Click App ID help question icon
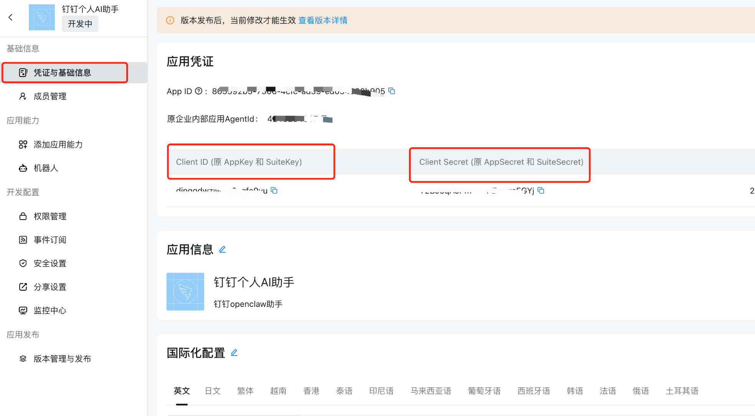 (x=198, y=91)
